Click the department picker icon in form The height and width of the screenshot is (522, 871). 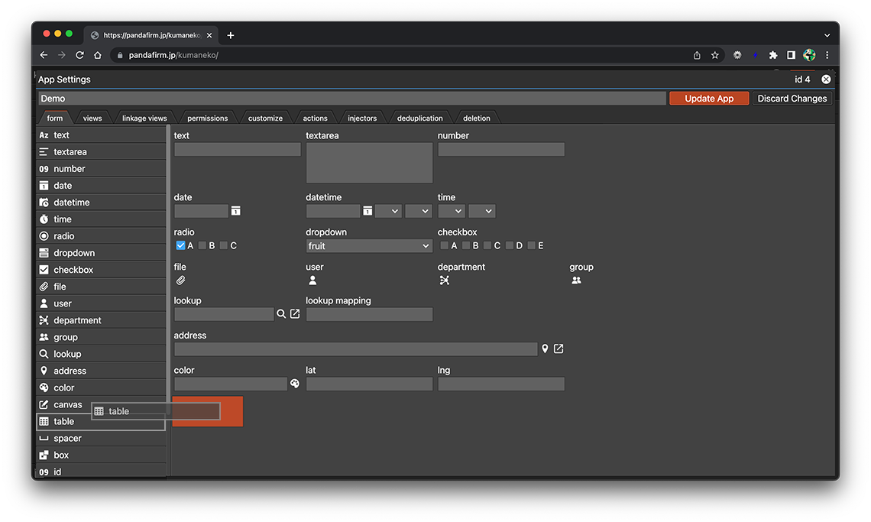(x=445, y=280)
